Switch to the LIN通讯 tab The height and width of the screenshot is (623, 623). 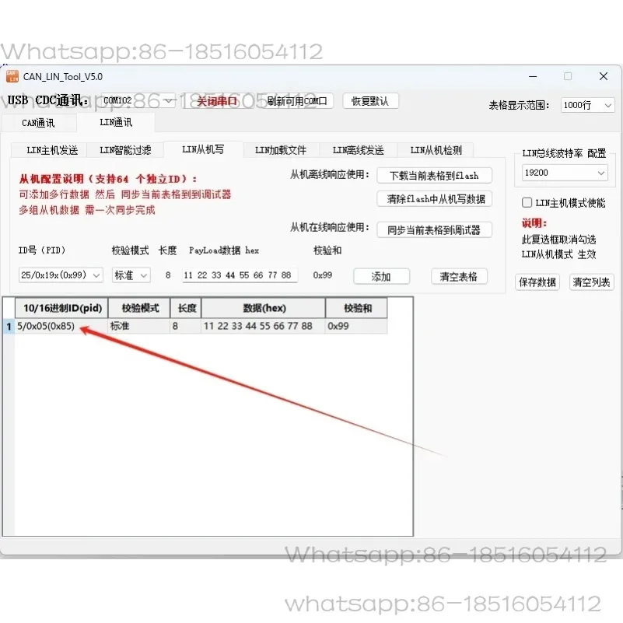116,122
